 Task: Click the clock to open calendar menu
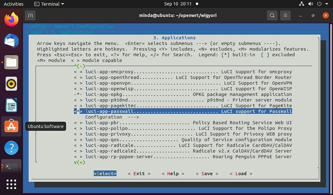click(x=177, y=4)
